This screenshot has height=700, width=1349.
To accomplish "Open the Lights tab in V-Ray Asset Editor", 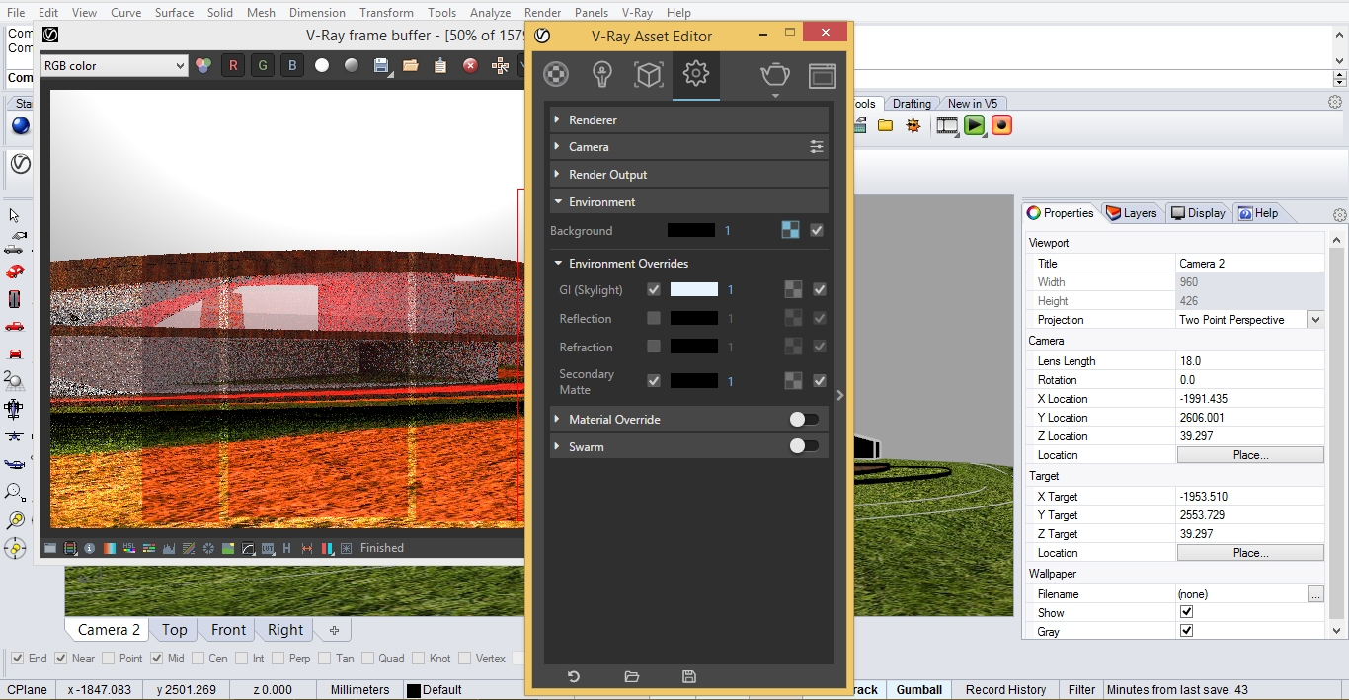I will point(602,75).
